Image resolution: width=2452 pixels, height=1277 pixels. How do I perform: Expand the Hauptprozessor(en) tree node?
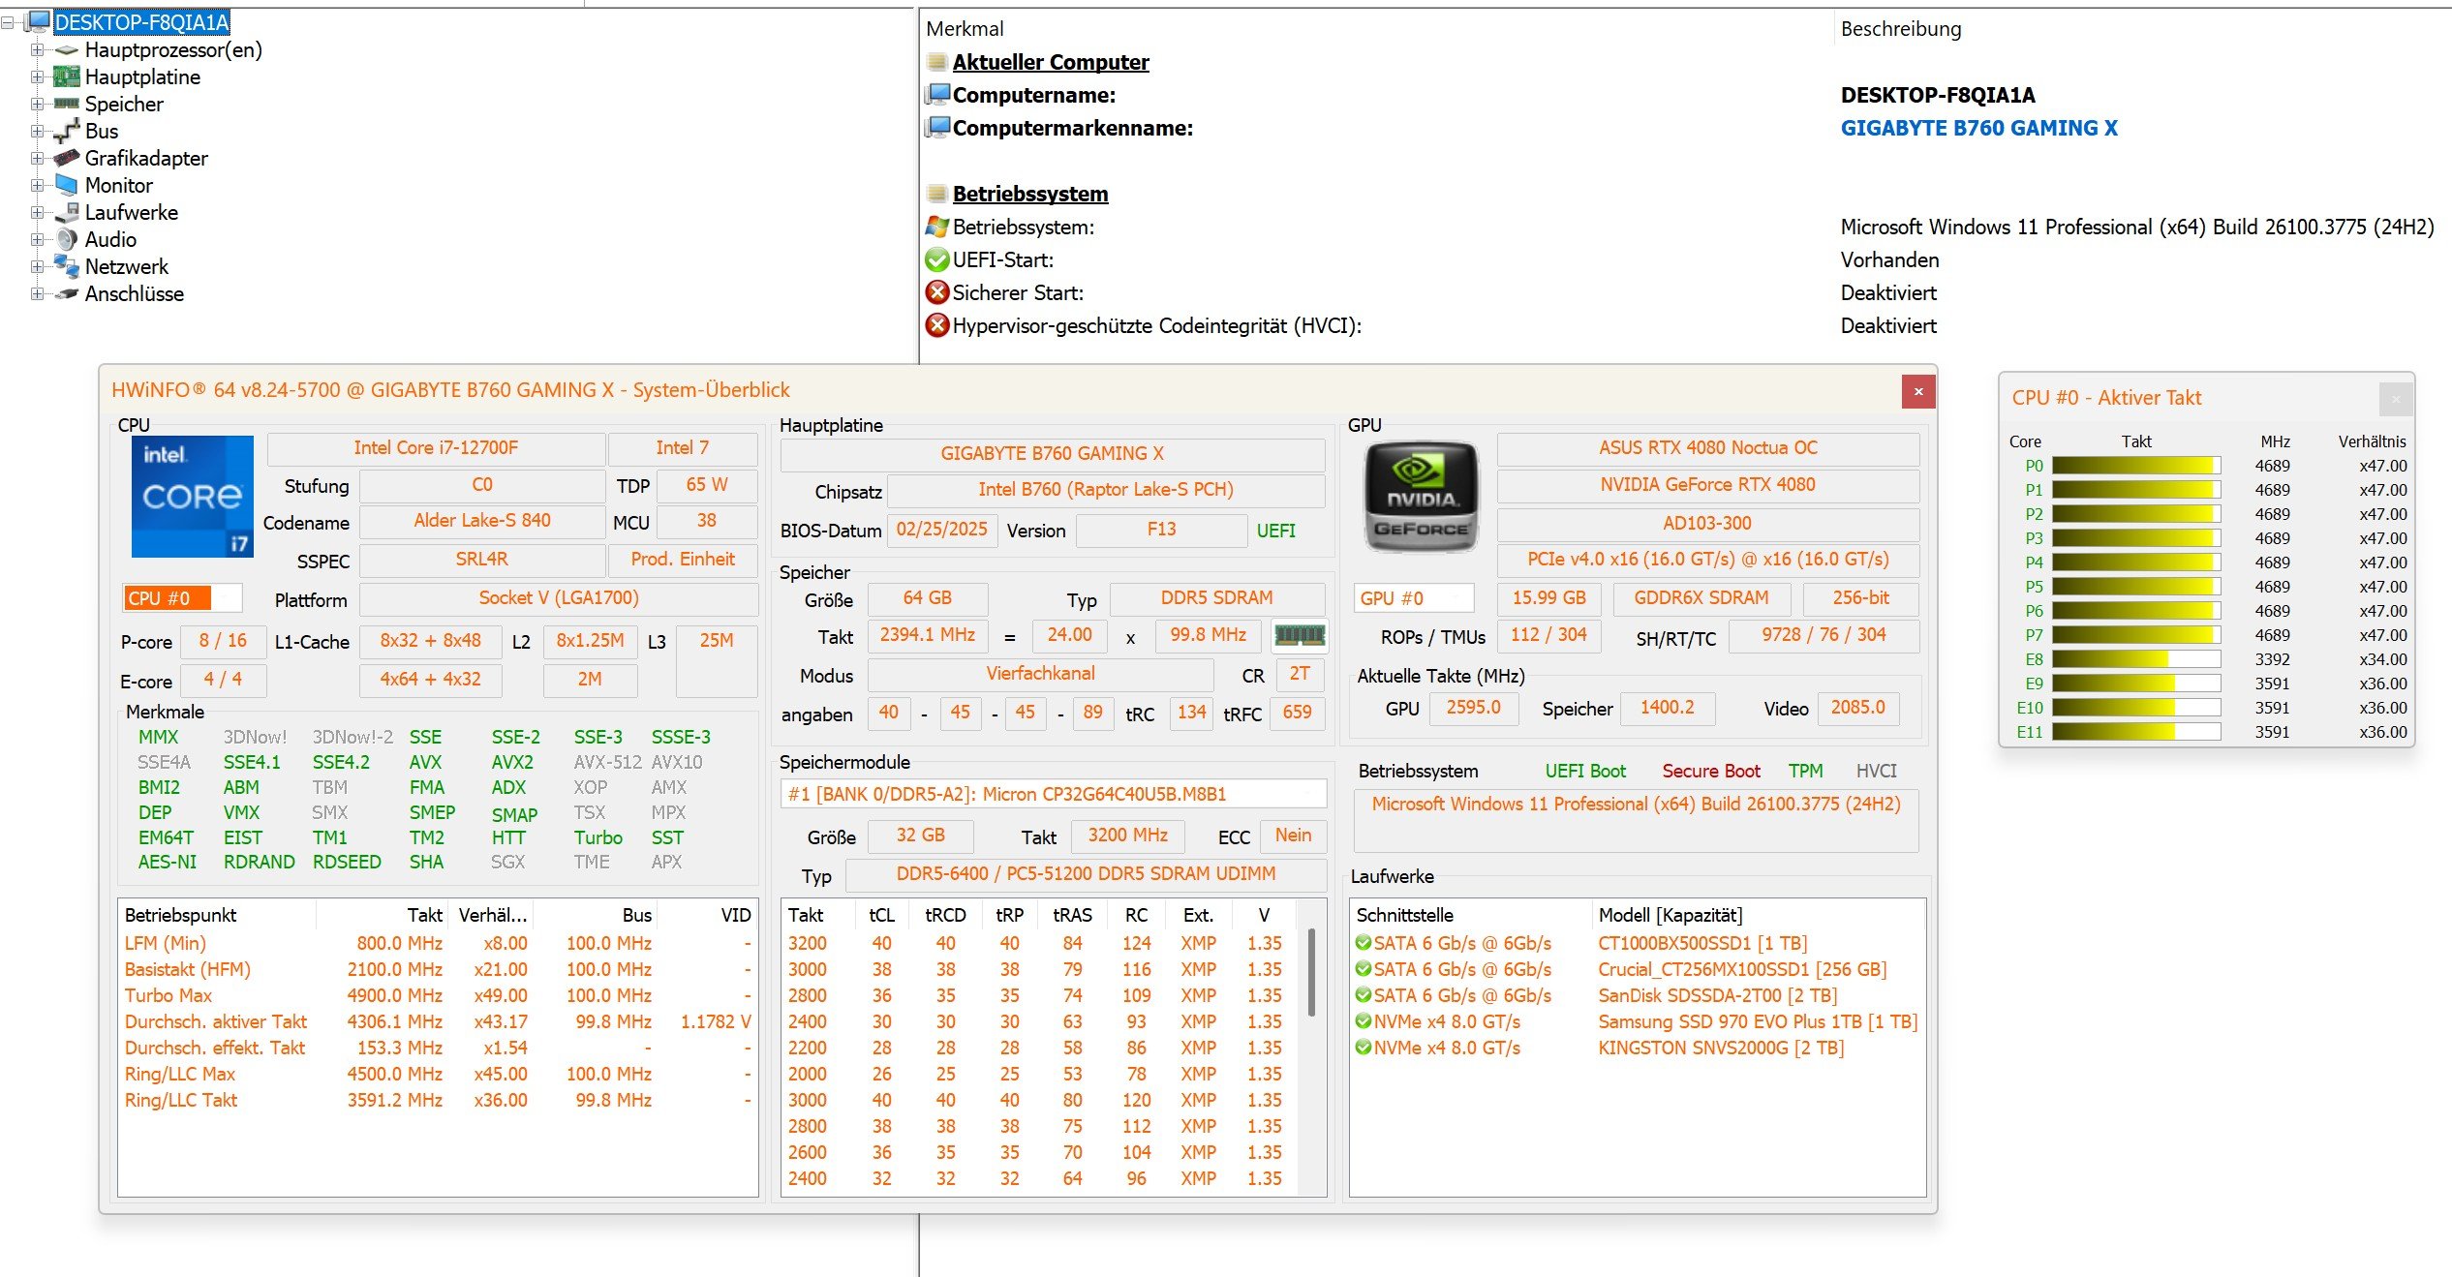[37, 49]
